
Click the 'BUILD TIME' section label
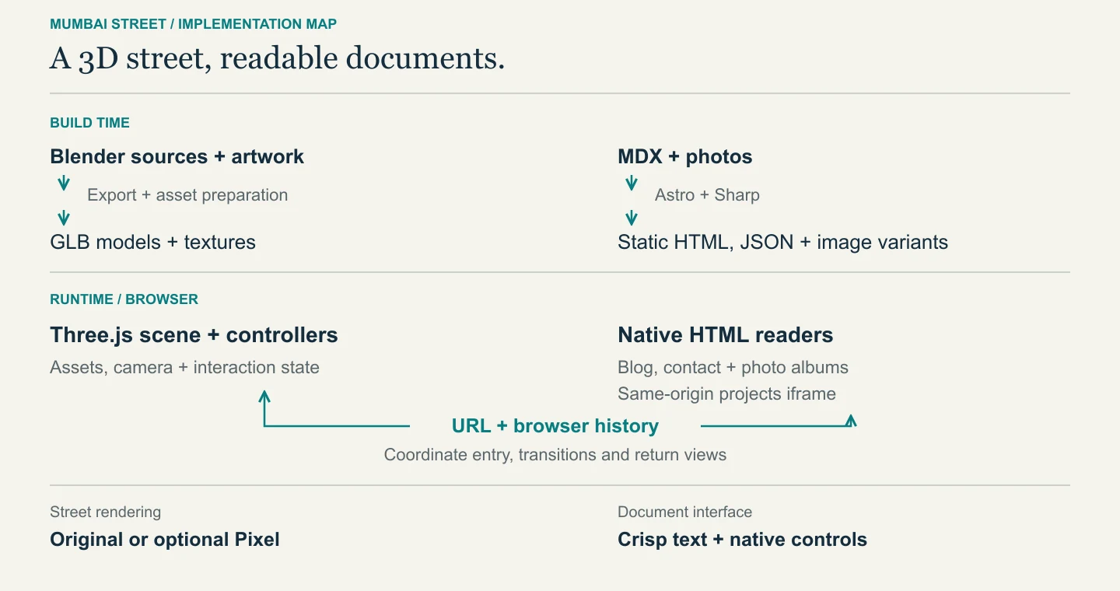89,123
